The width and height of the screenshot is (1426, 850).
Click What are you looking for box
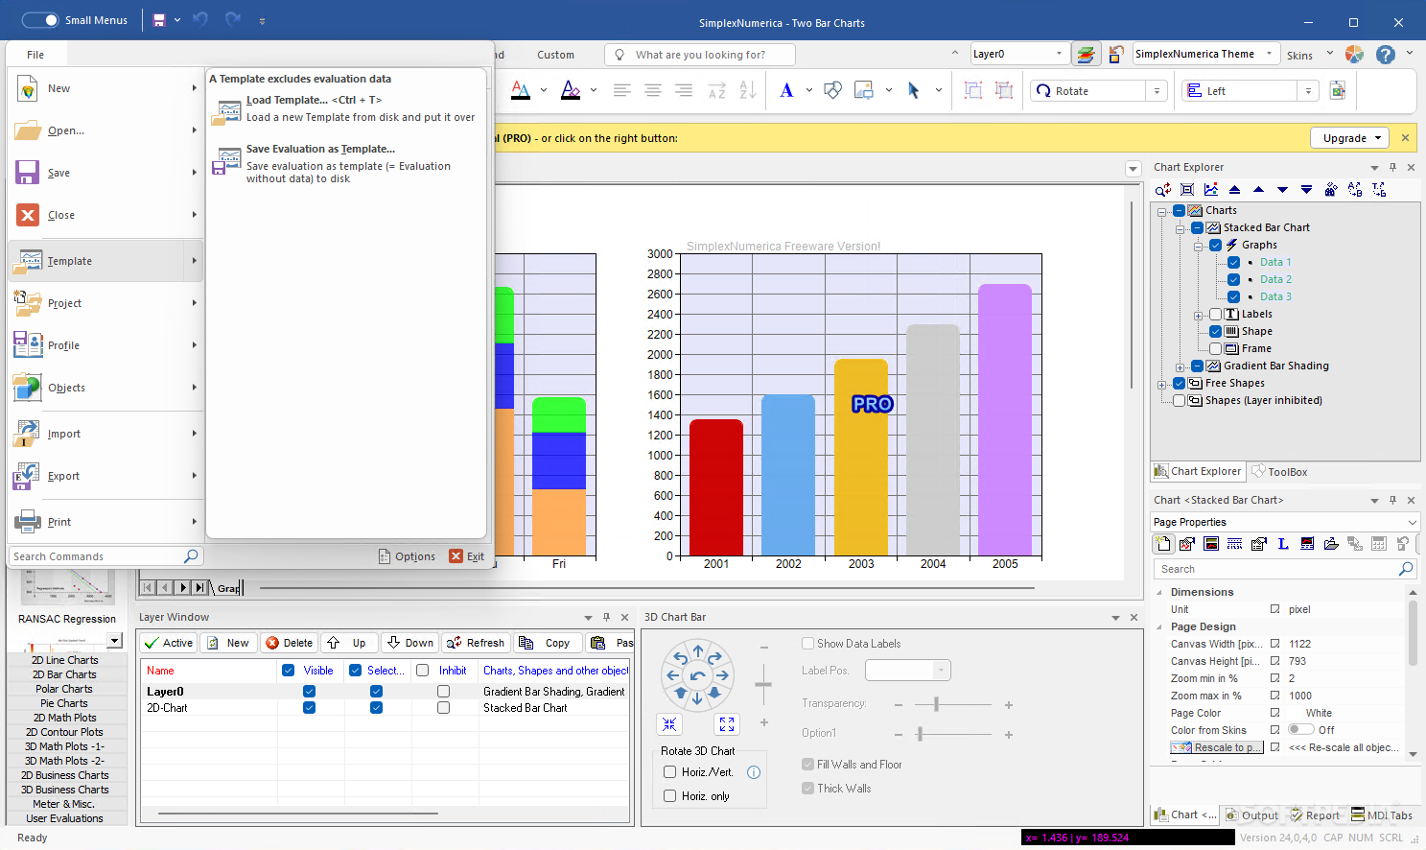click(700, 55)
